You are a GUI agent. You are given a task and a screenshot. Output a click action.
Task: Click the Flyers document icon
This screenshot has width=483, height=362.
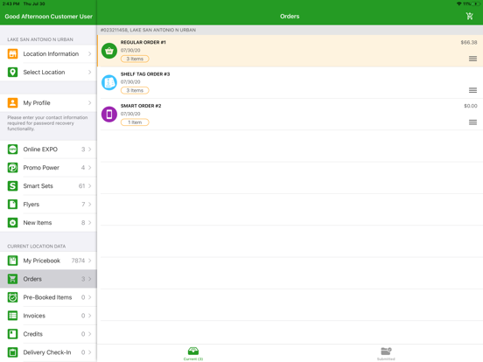coord(12,205)
